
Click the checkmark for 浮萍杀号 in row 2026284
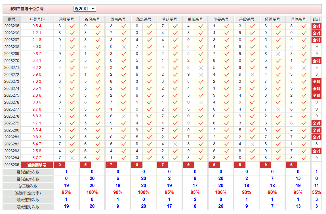tap(304, 158)
